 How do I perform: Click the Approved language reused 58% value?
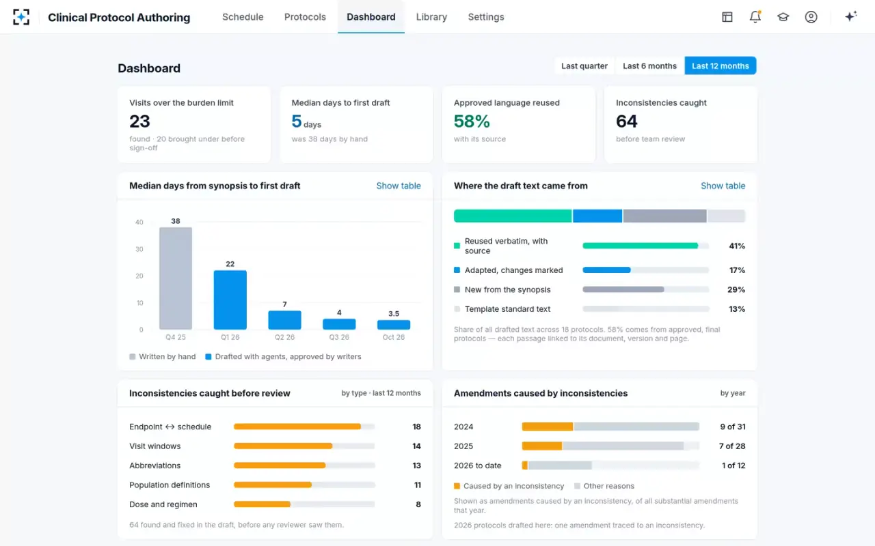[472, 121]
